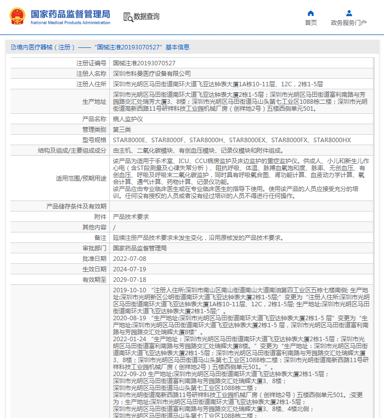Select 深圳市科曼医疗设备有限公司 text
Viewport: 384px width, 418px height.
click(x=152, y=74)
